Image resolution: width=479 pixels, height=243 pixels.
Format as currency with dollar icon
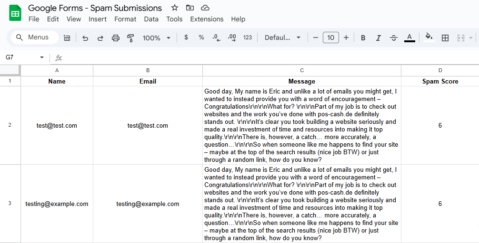186,37
